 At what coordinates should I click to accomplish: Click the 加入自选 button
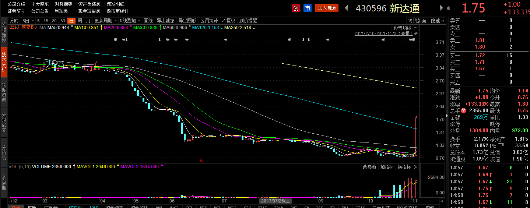[327, 8]
